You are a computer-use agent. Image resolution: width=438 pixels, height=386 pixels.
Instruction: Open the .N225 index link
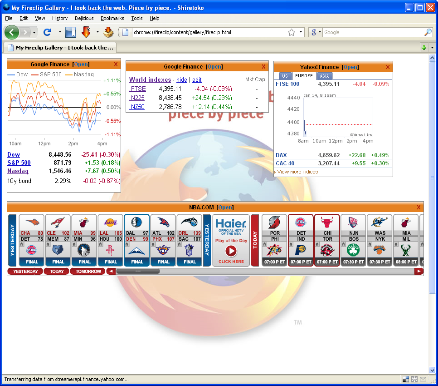(137, 98)
